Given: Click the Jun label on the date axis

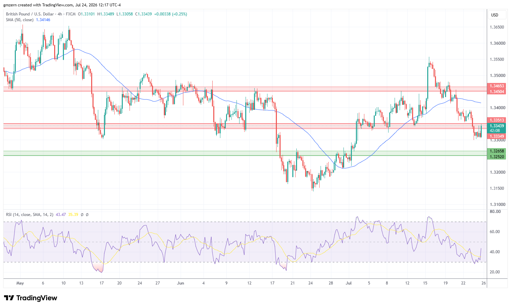Looking at the screenshot, I should tap(181, 283).
